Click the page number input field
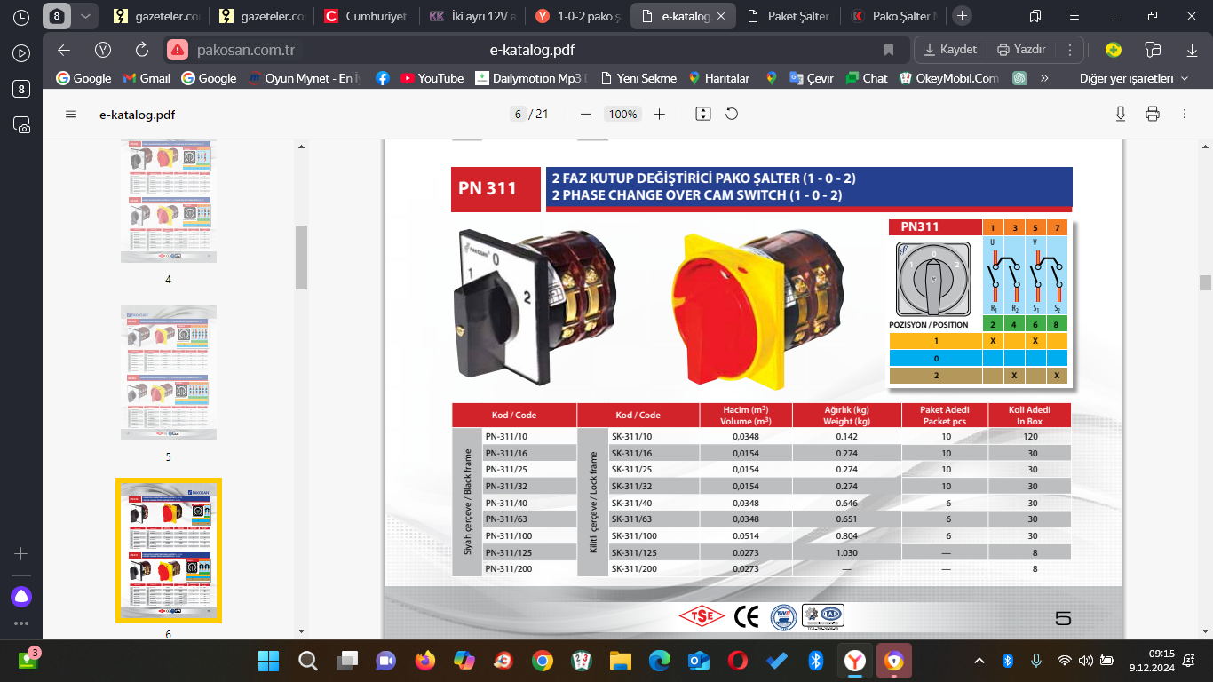 pos(517,114)
